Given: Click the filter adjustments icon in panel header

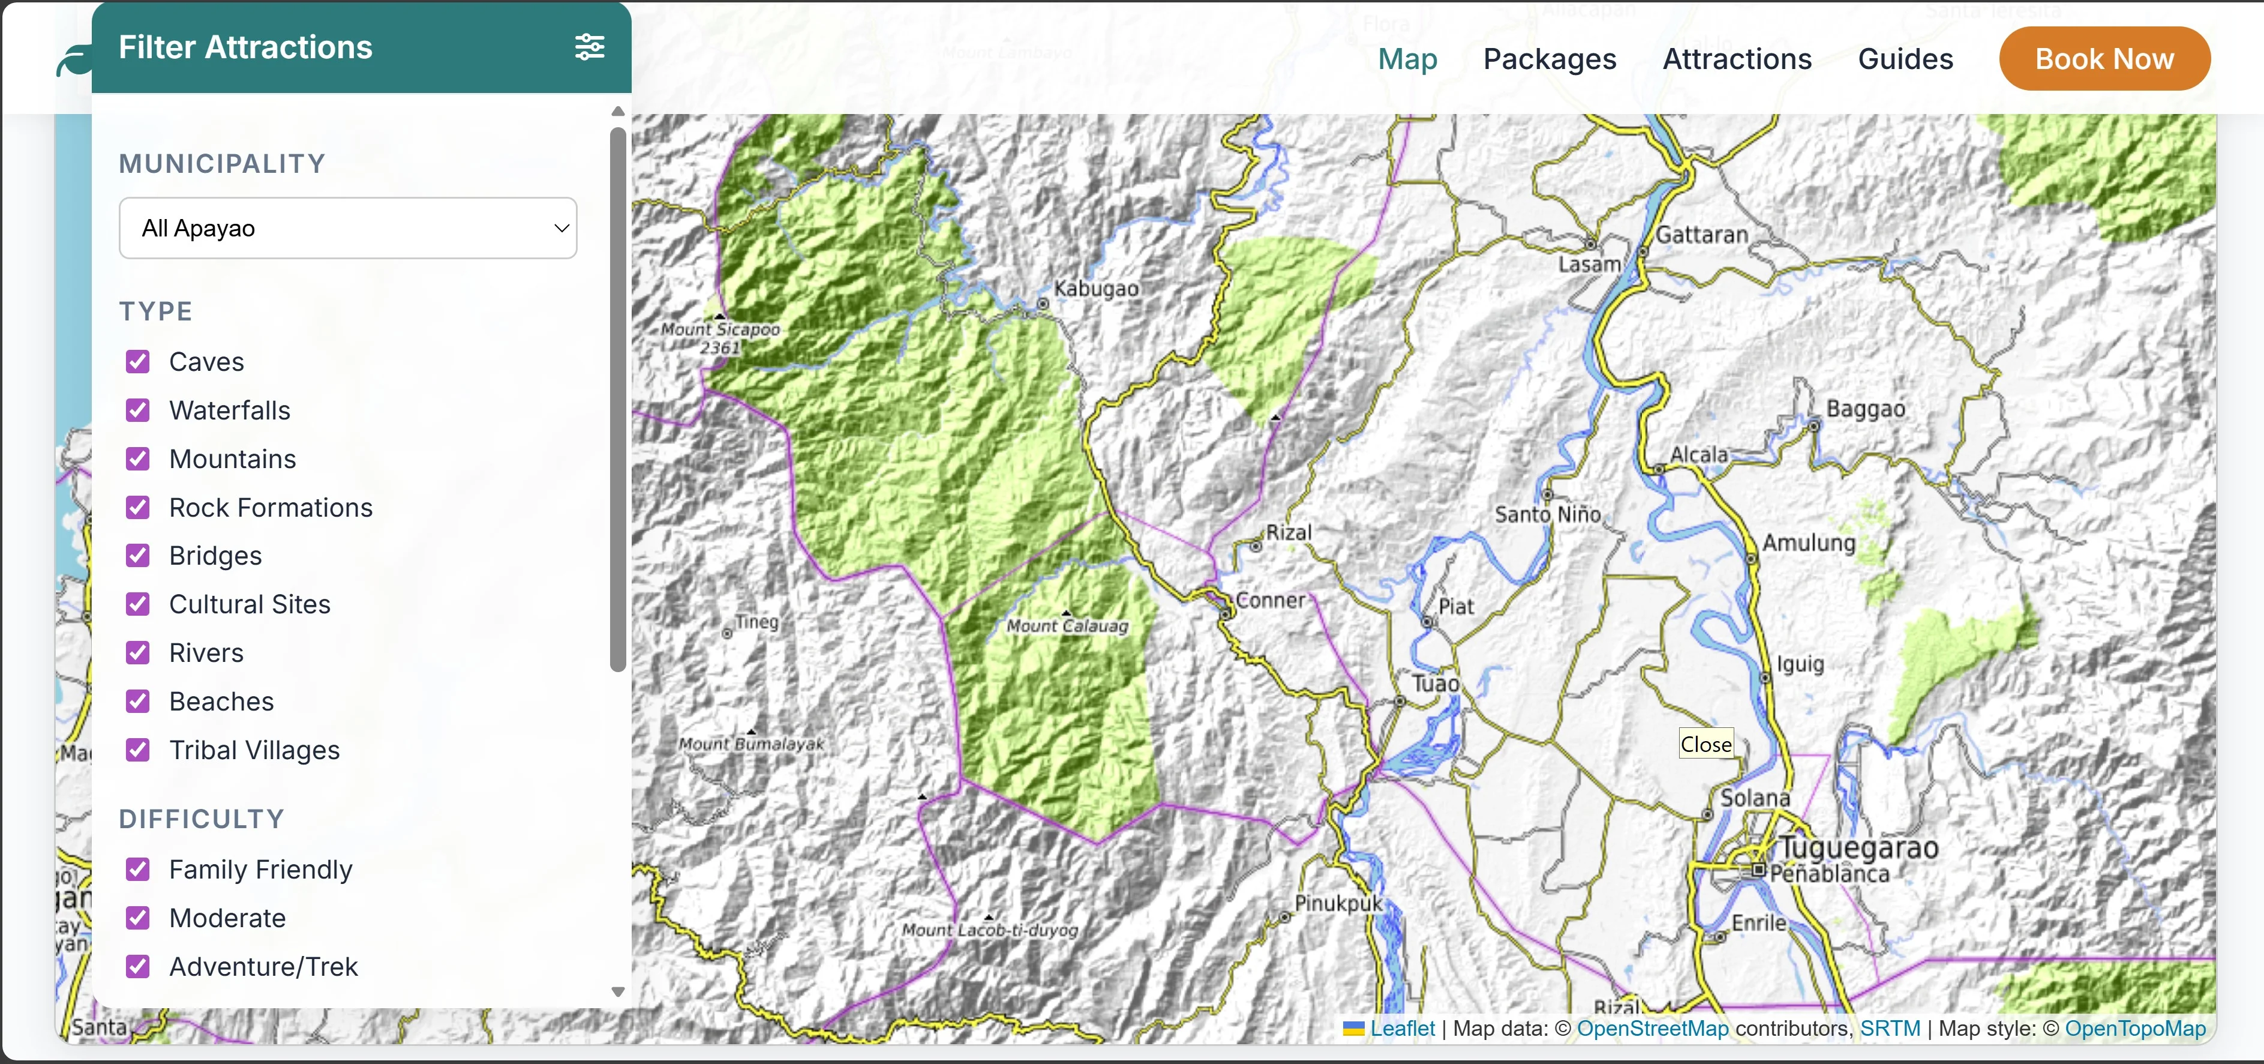Looking at the screenshot, I should click(590, 47).
